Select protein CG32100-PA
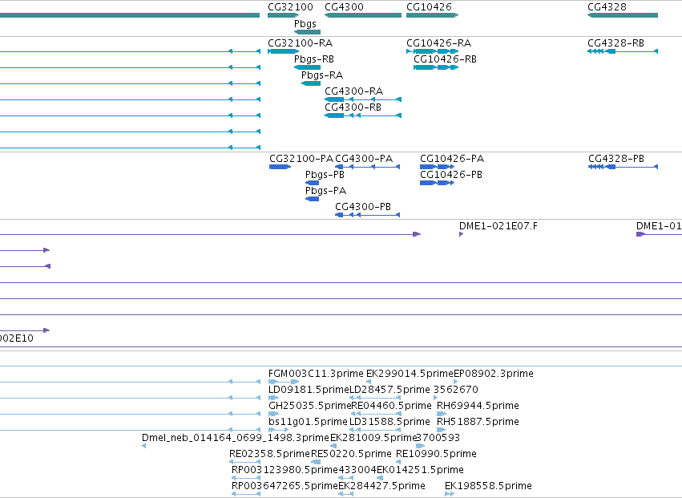This screenshot has height=498, width=682. pos(301,159)
